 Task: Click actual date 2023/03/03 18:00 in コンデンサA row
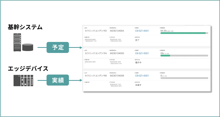coord(90,62)
